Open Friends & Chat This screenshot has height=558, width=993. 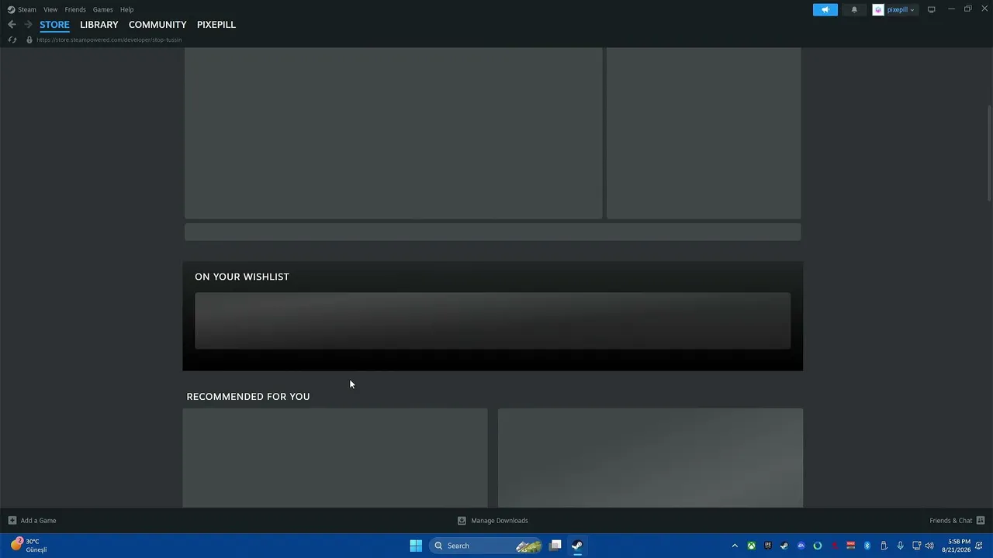pos(950,521)
